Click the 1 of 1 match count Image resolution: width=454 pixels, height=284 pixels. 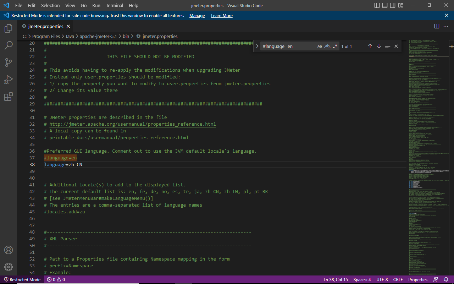(347, 47)
